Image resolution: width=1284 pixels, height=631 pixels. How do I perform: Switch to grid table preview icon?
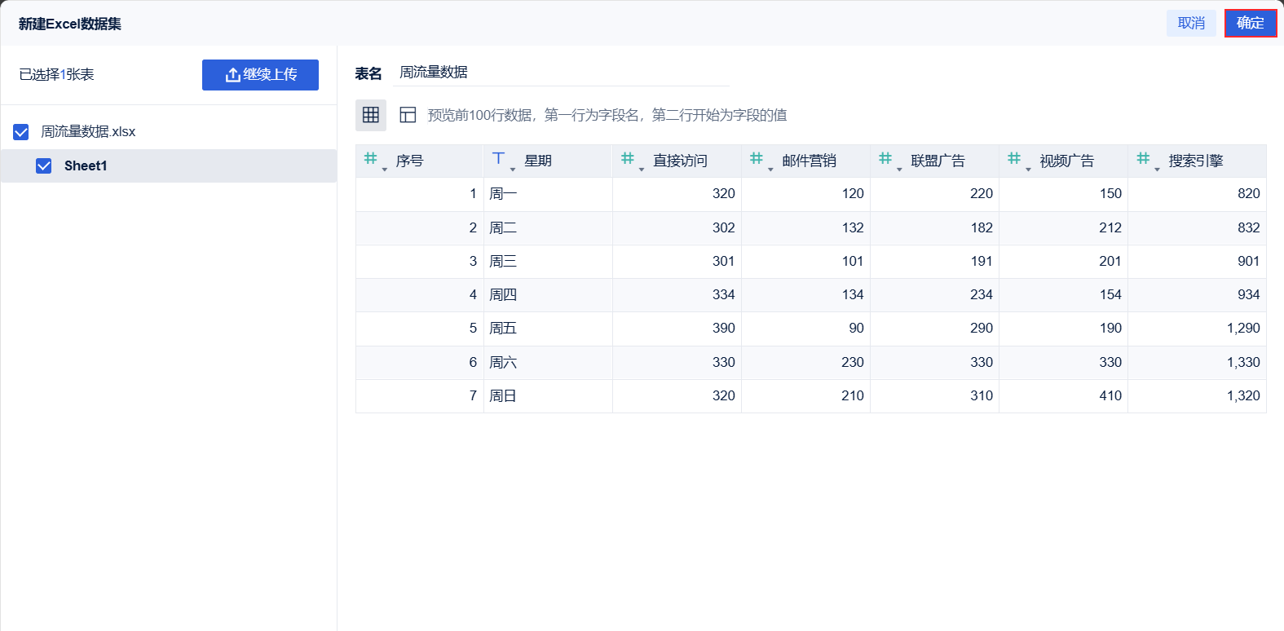371,115
